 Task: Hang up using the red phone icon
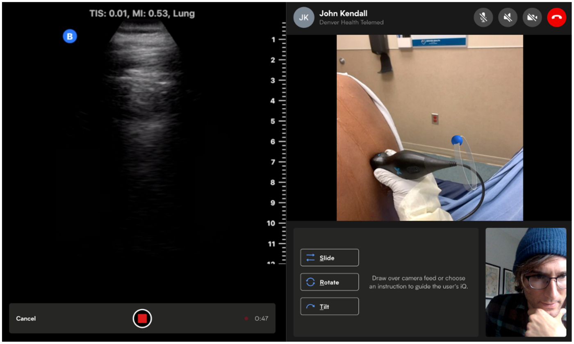(x=556, y=17)
